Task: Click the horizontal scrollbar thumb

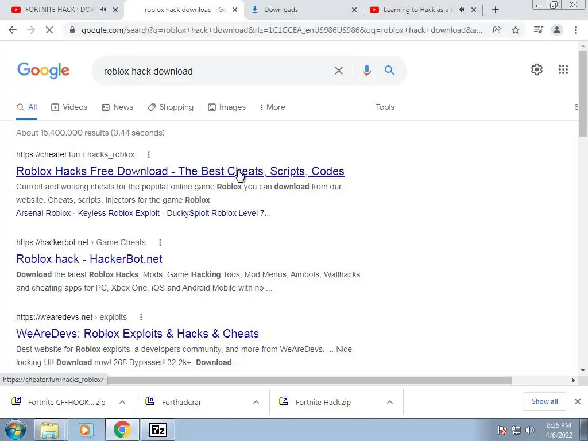Action: (310, 380)
